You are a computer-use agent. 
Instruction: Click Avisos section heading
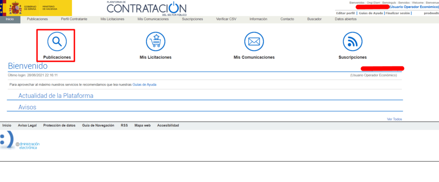click(x=27, y=107)
